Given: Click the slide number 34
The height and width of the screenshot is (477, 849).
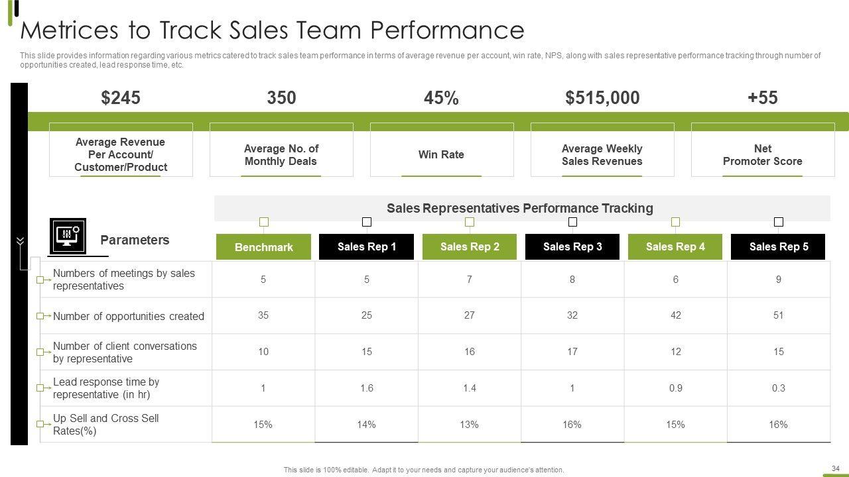Looking at the screenshot, I should (x=835, y=468).
